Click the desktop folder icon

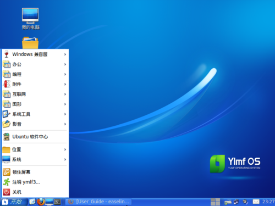30,43
